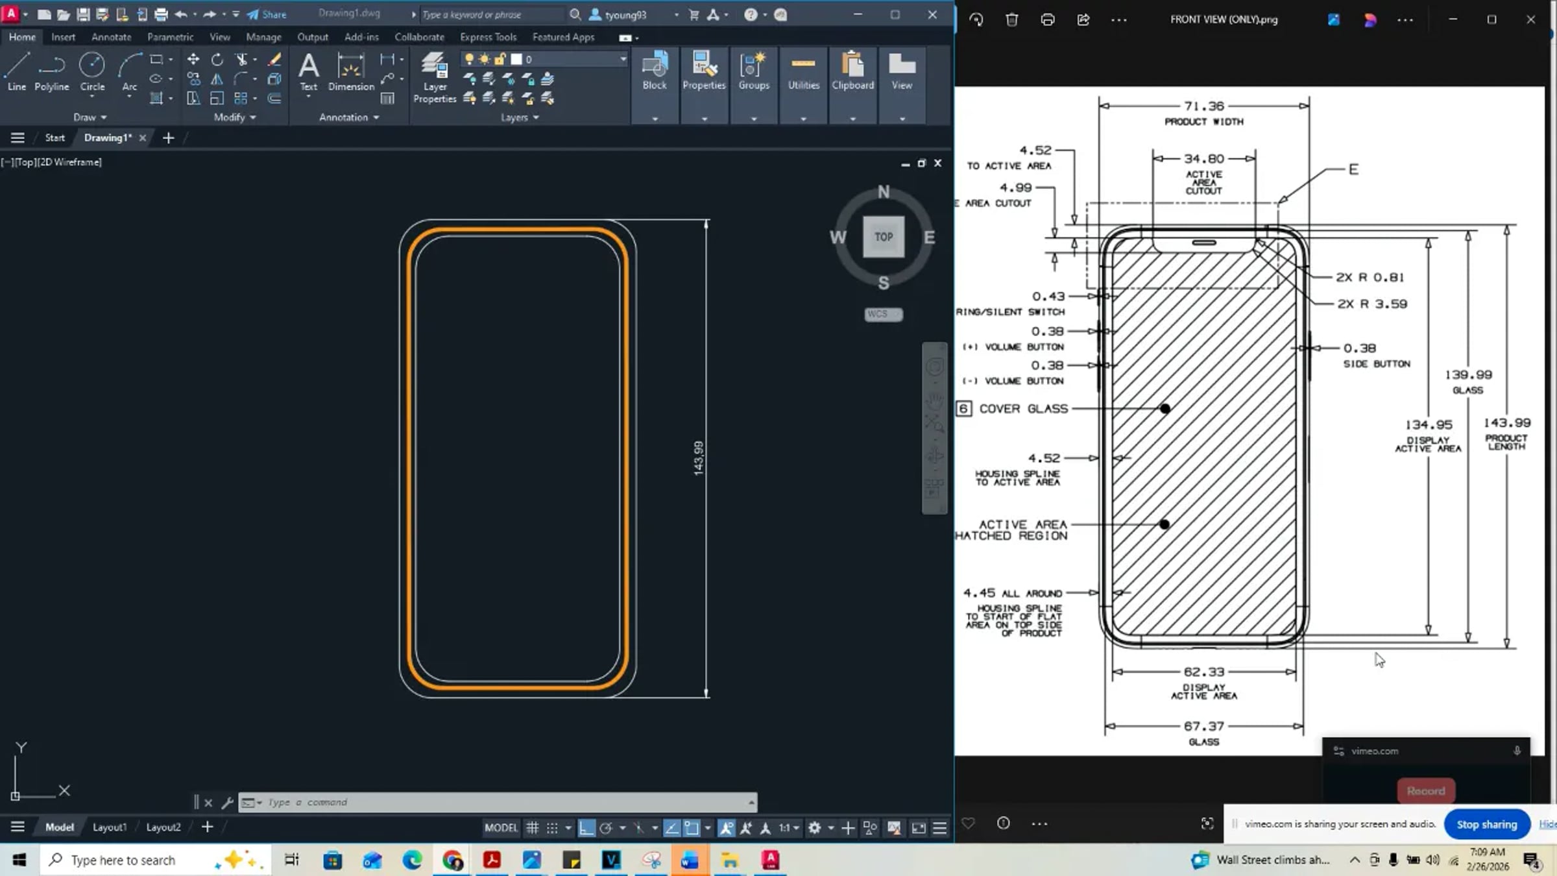Expand the Draw panel
This screenshot has width=1557, height=876.
click(90, 117)
